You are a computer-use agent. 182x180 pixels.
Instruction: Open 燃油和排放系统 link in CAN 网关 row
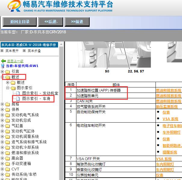[x=168, y=101]
